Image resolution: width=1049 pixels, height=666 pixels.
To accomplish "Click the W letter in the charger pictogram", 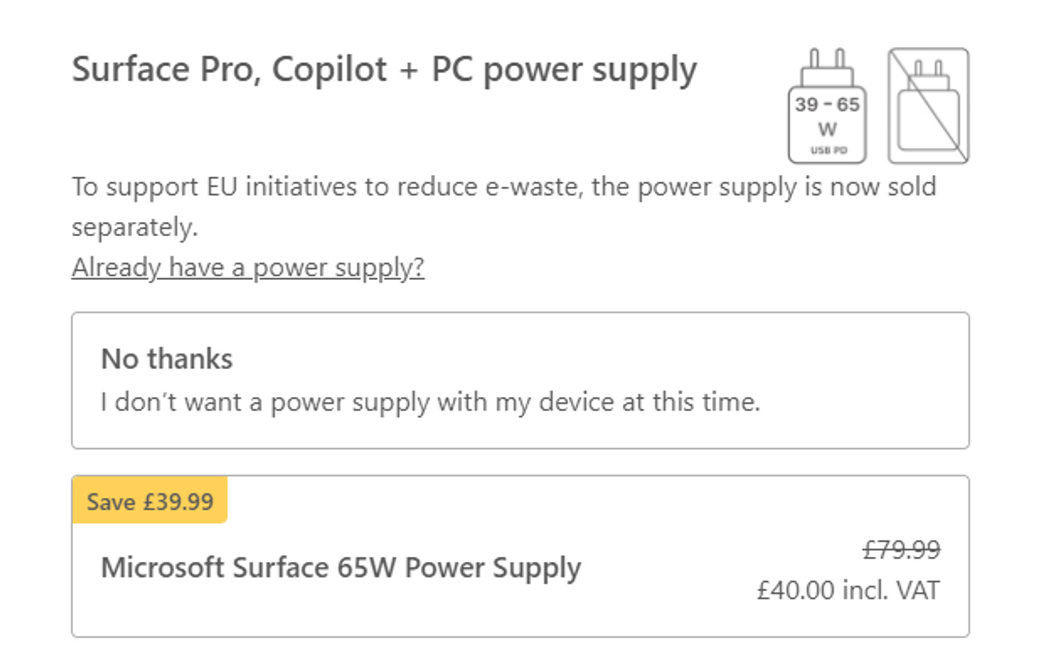I will [827, 129].
